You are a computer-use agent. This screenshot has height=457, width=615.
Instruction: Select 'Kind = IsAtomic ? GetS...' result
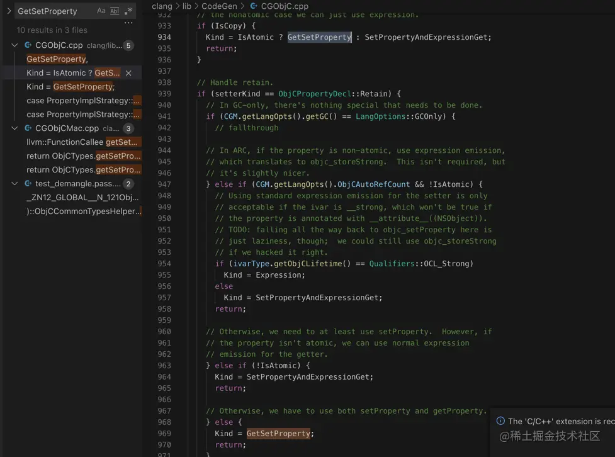click(72, 73)
